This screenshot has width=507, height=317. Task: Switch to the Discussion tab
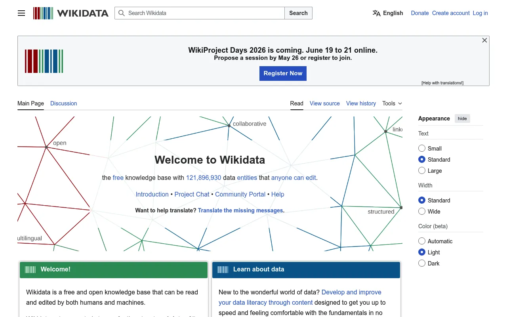pyautogui.click(x=63, y=103)
